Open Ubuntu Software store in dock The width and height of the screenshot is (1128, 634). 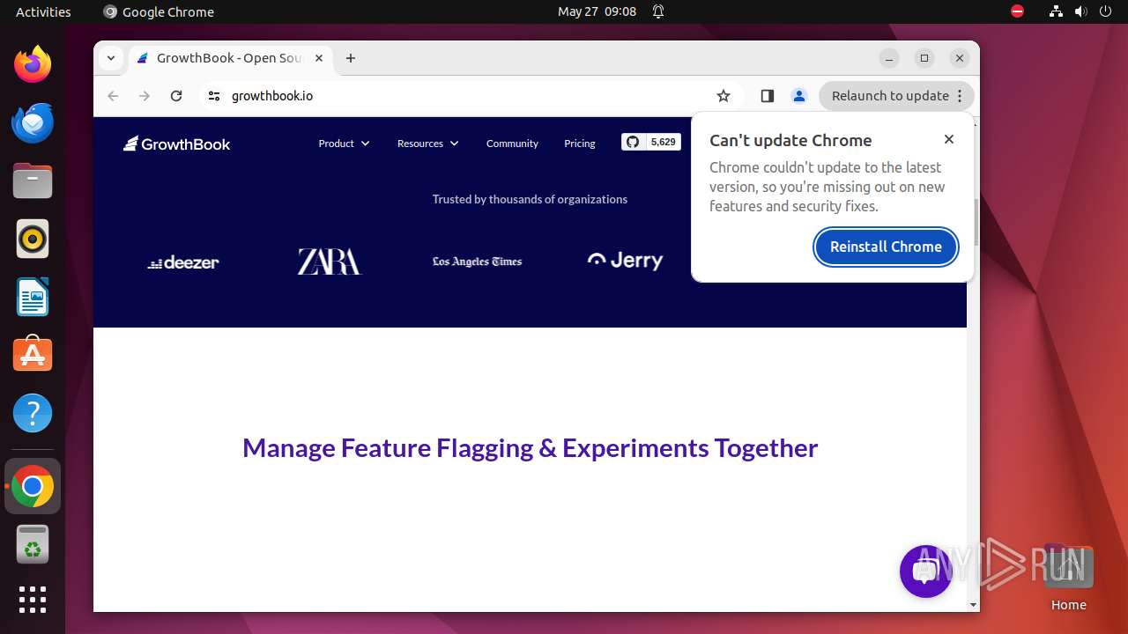click(x=33, y=355)
